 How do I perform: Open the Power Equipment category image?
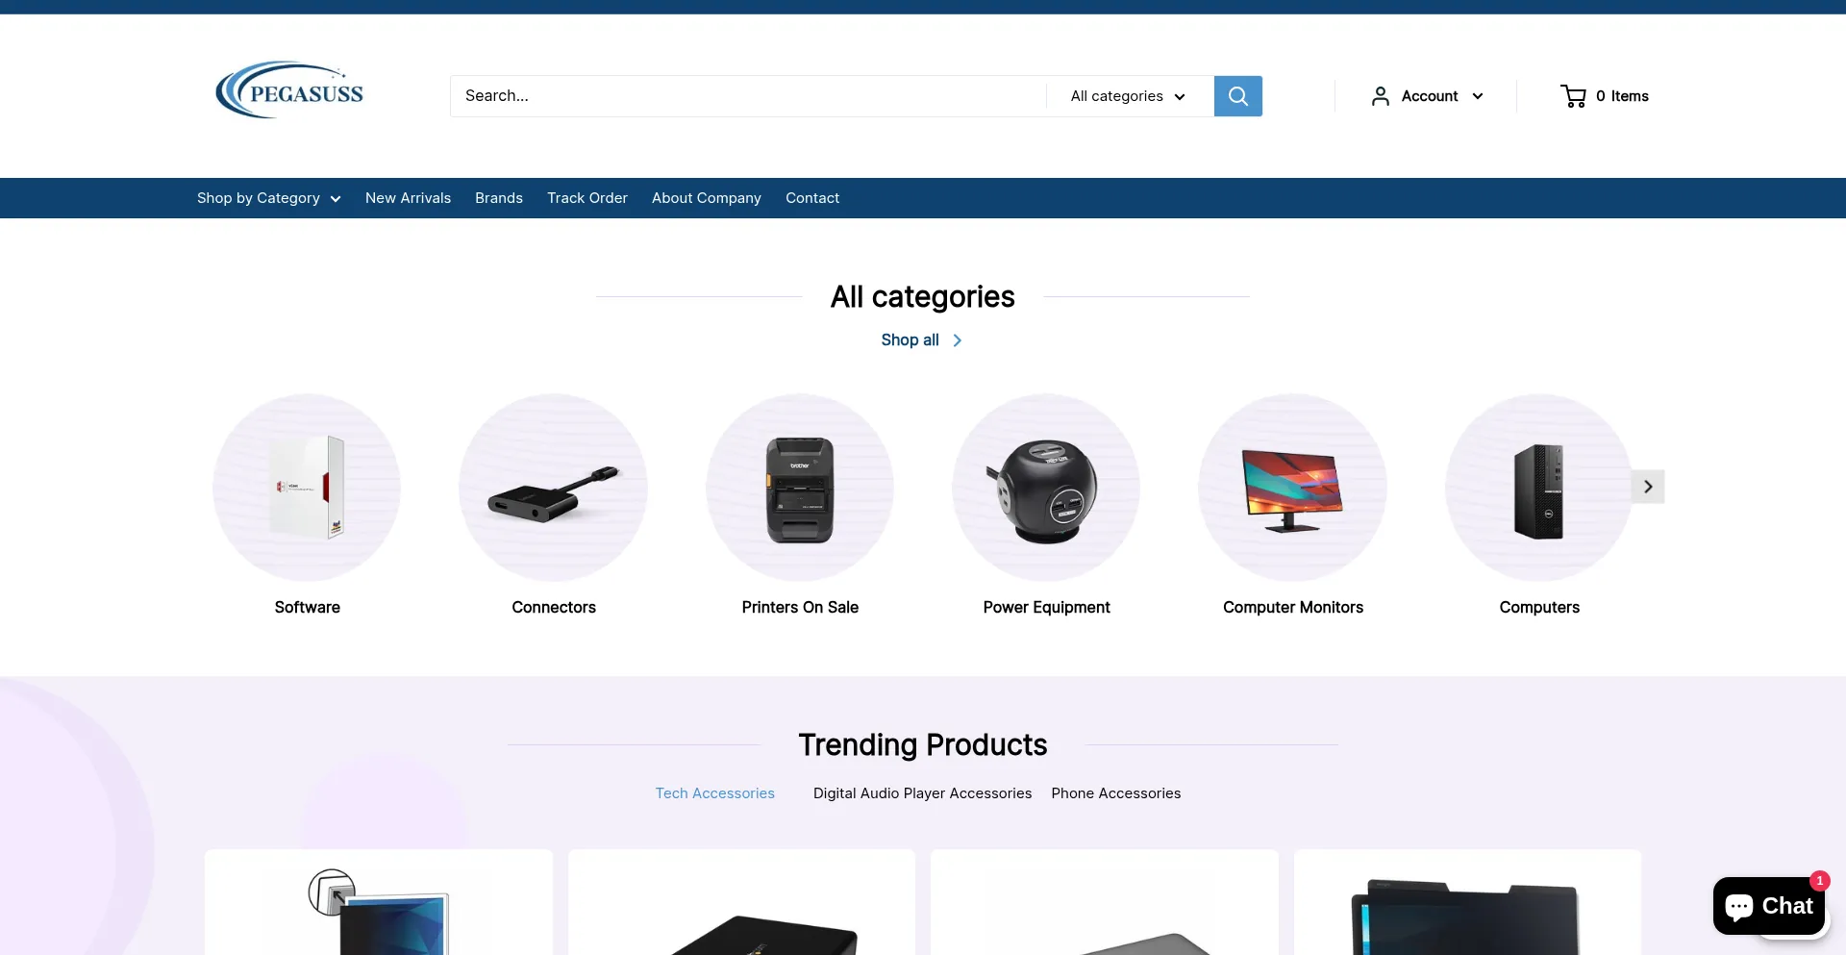pos(1046,488)
